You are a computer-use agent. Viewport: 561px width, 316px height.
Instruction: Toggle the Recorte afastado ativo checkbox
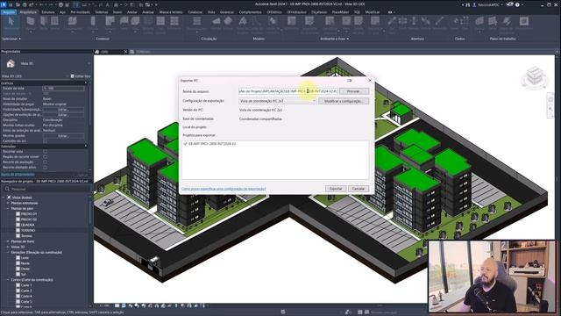click(45, 167)
